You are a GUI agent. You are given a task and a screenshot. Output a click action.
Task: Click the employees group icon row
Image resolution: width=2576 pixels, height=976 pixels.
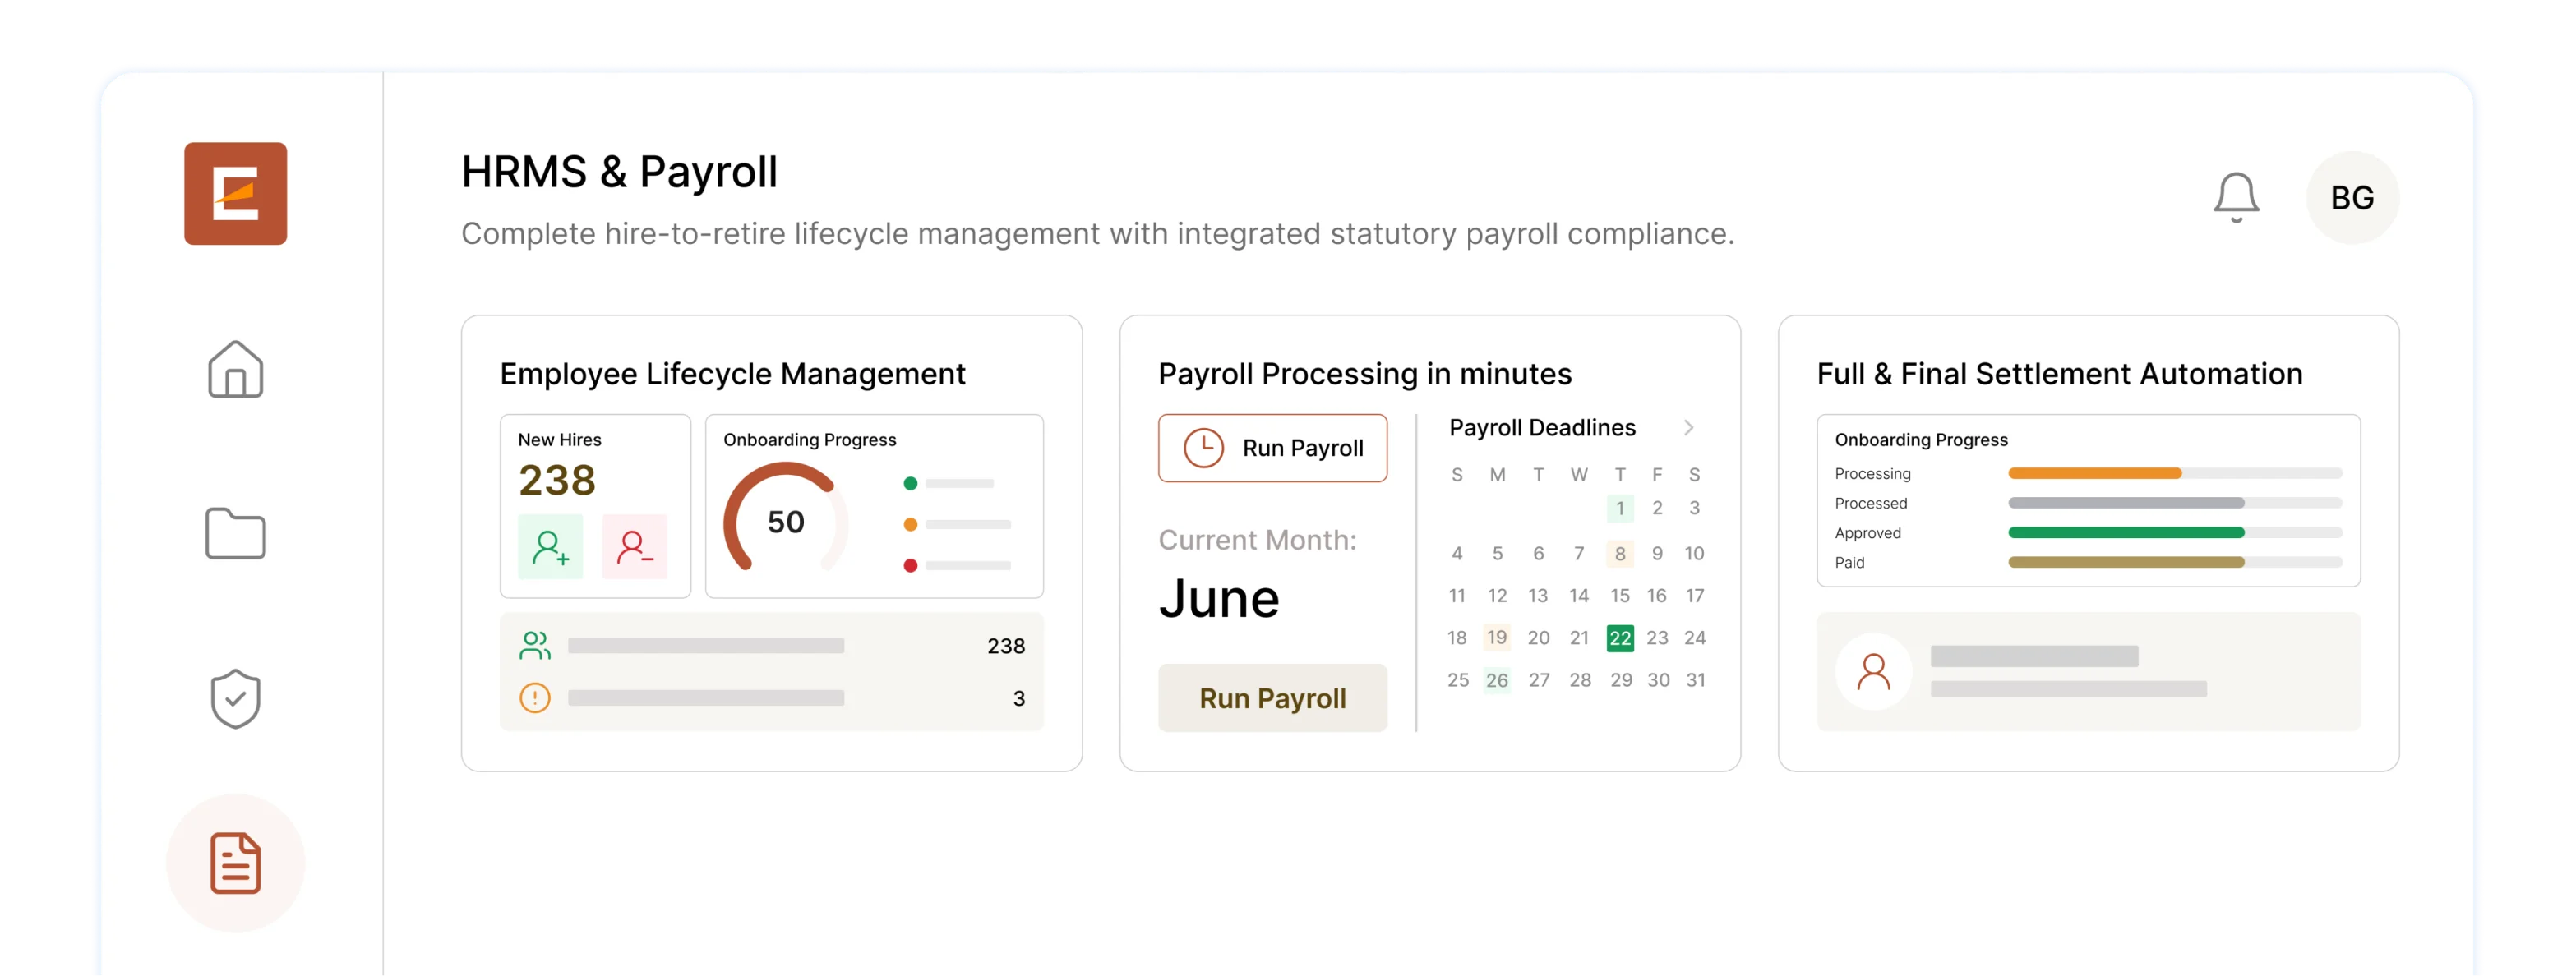pos(771,646)
